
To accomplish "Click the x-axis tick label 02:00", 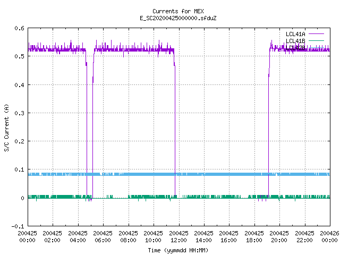I will [52, 240].
